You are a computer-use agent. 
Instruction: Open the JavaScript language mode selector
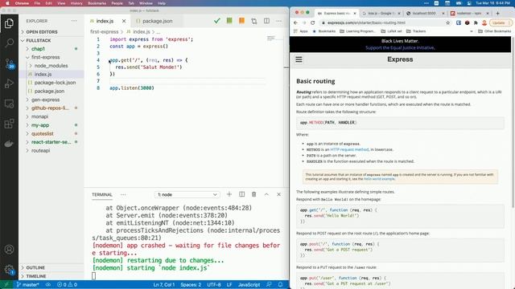249,284
